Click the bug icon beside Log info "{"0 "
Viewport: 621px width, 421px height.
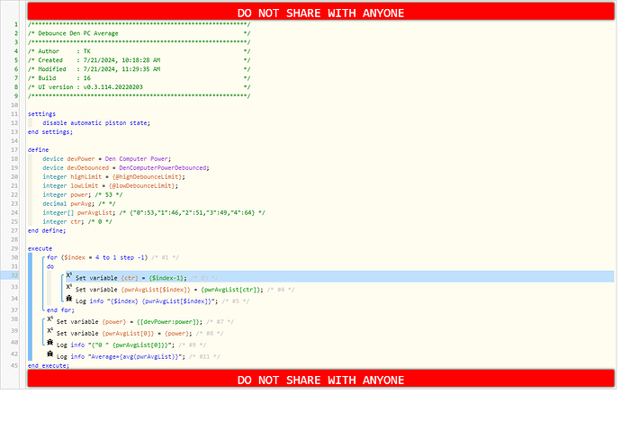(50, 344)
